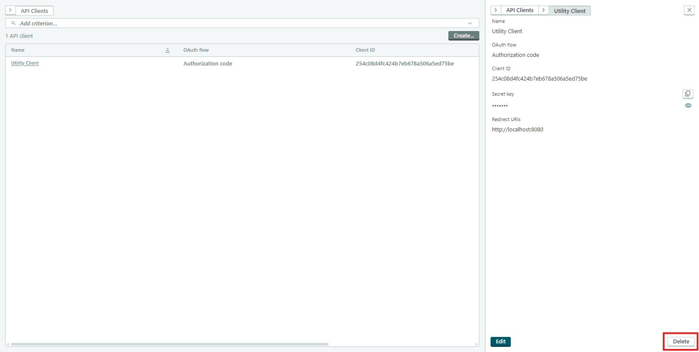Click first chevron in details panel breadcrumb
This screenshot has height=352, width=699.
496,10
